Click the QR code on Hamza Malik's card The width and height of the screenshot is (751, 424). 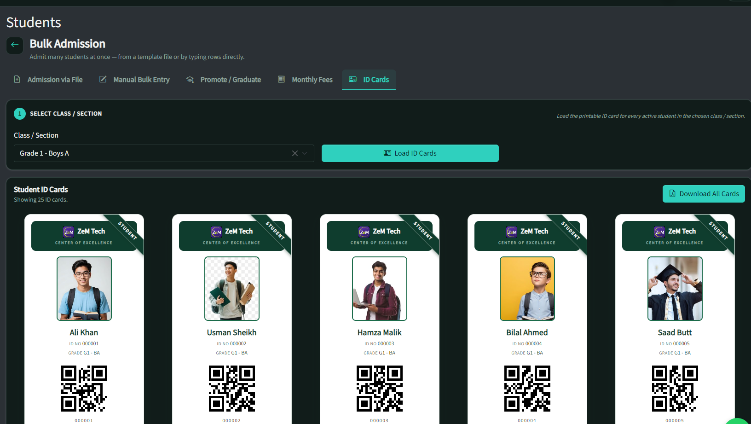point(380,389)
